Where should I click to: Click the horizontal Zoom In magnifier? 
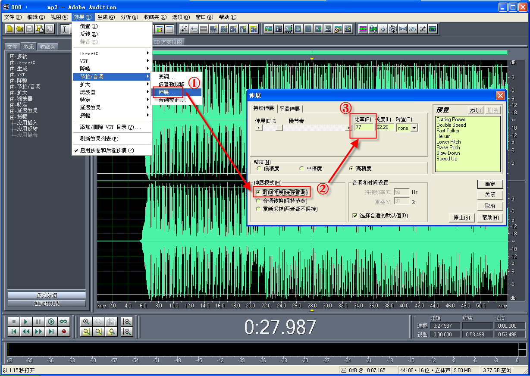pyautogui.click(x=86, y=322)
